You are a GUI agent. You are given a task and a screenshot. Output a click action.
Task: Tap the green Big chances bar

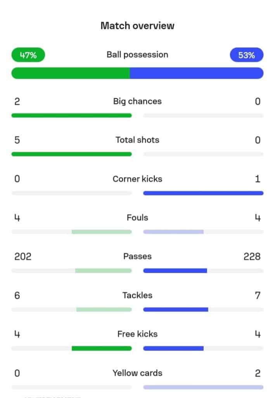point(72,115)
